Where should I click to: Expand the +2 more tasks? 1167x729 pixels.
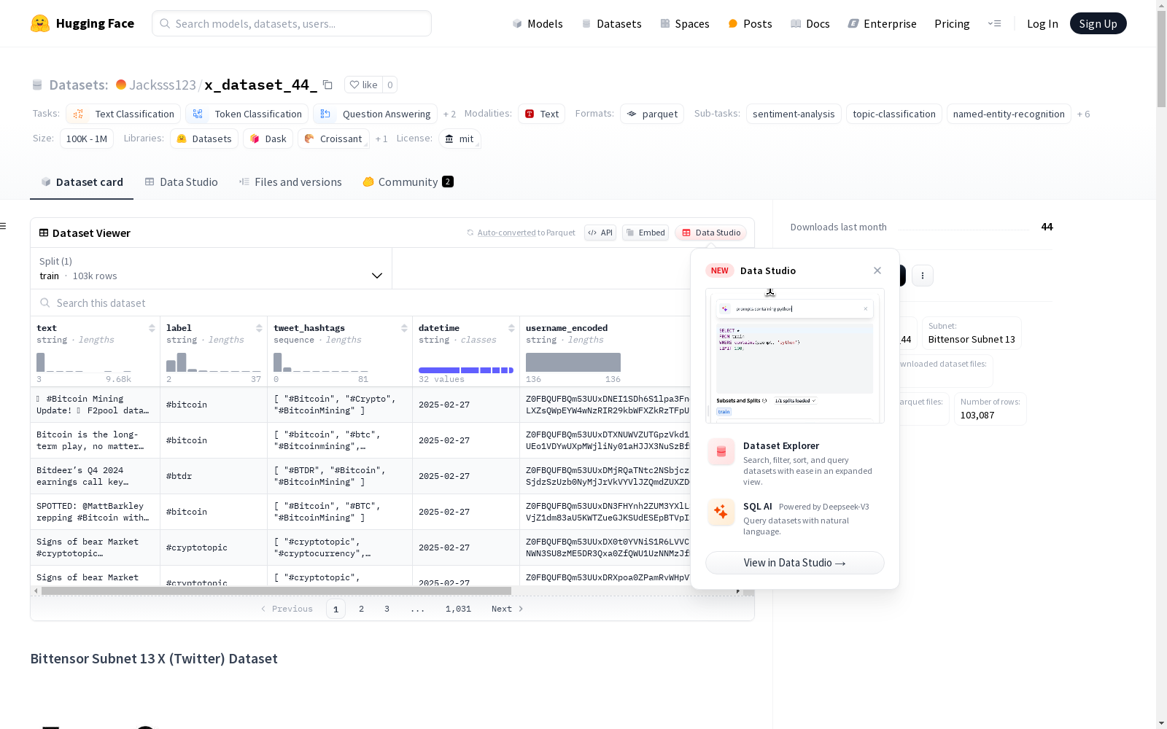point(449,114)
